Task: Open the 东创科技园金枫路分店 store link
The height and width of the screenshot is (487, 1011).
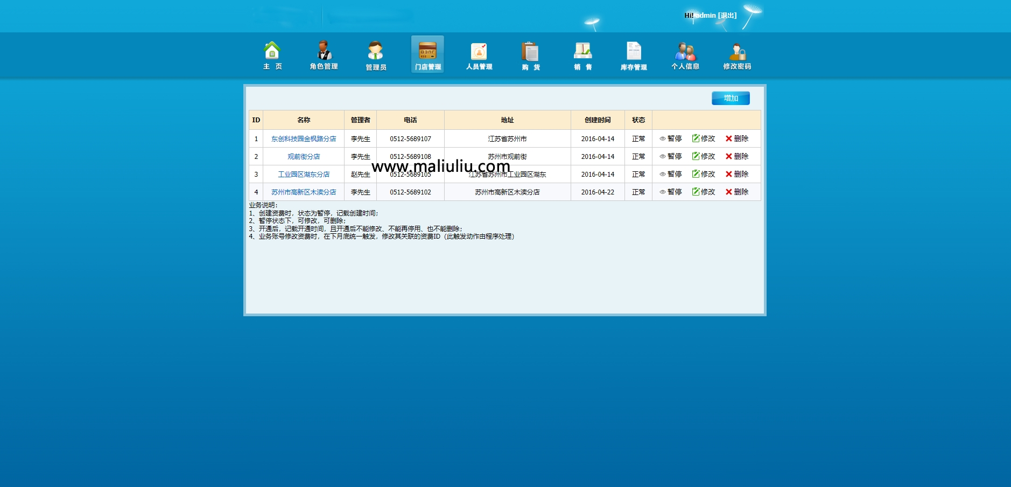Action: tap(303, 138)
